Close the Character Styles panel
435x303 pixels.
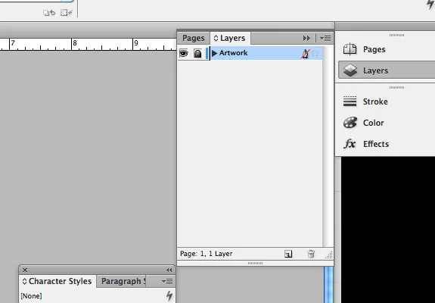[25, 270]
